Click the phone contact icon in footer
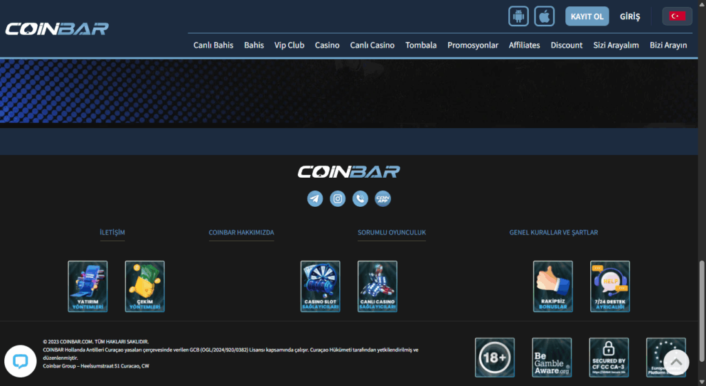 coord(360,199)
